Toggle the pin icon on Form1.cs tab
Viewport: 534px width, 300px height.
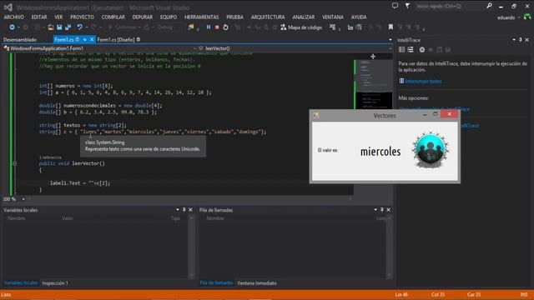[x=85, y=40]
